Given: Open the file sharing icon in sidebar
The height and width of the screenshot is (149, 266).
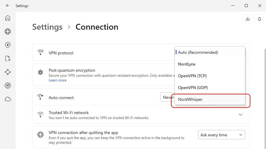Looking at the screenshot, I should 8,58.
